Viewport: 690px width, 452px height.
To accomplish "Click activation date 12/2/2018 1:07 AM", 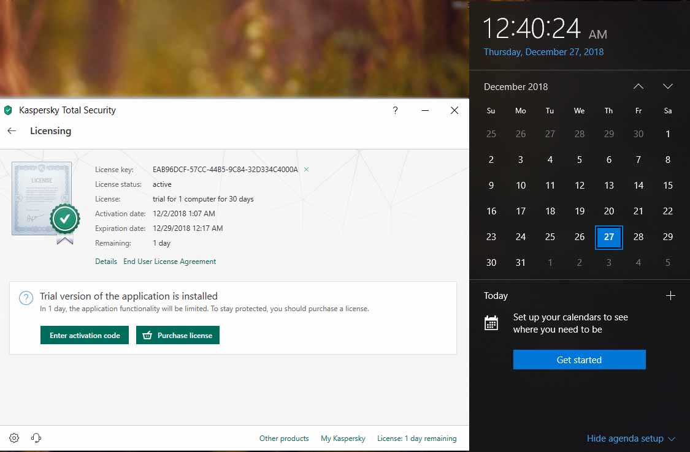I will point(184,214).
